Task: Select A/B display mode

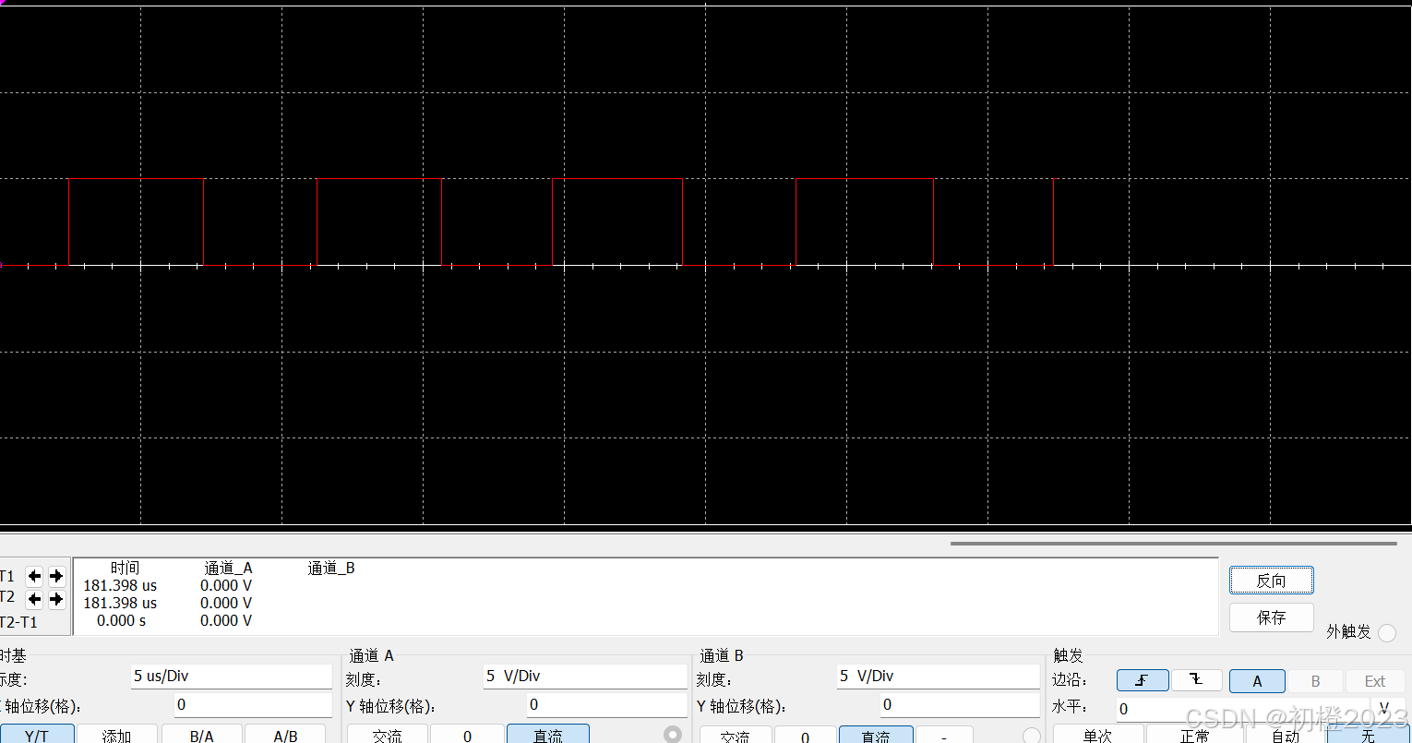Action: [x=285, y=735]
